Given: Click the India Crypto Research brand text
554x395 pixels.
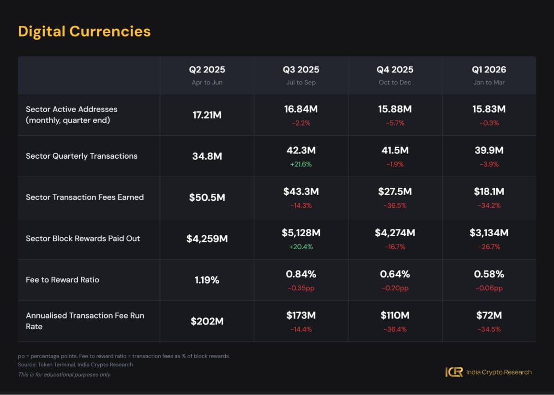Looking at the screenshot, I should [499, 372].
